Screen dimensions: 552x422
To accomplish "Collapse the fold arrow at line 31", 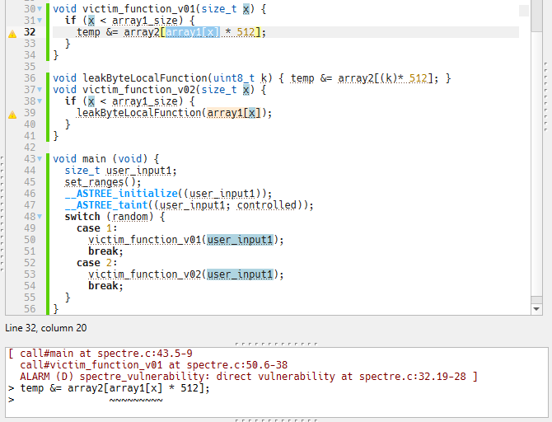I will coord(40,21).
